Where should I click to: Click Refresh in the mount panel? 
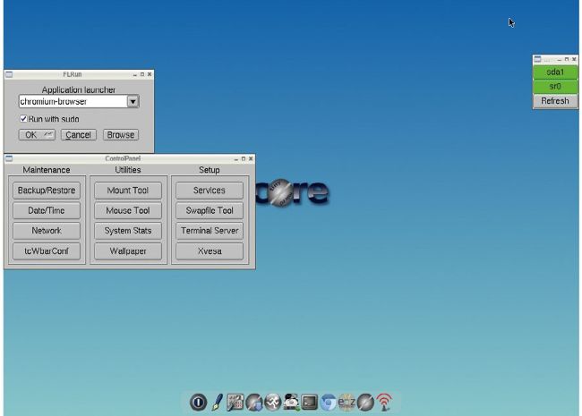click(x=555, y=101)
